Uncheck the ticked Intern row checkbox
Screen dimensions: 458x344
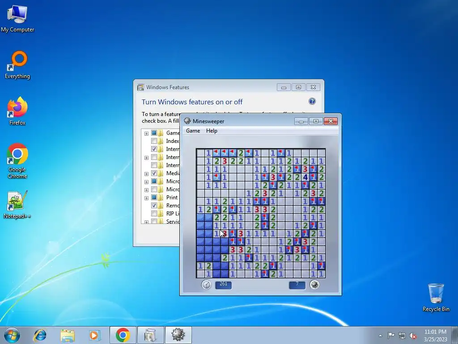pos(154,149)
